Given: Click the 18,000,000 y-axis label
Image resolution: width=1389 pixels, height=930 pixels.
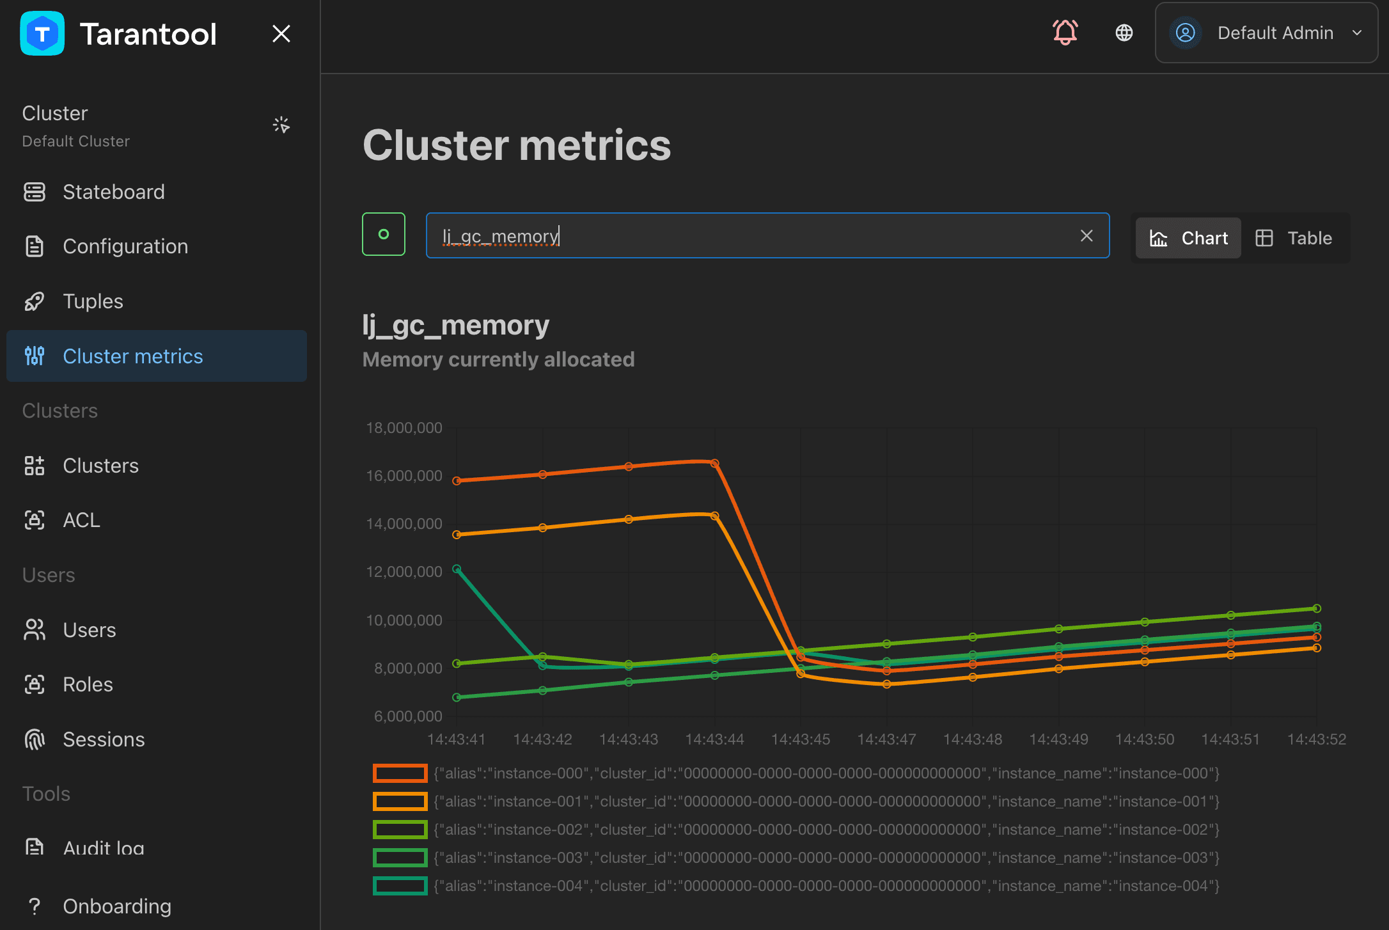Looking at the screenshot, I should pos(404,428).
